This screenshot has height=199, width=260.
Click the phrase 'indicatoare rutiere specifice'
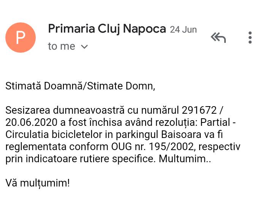[90, 159]
